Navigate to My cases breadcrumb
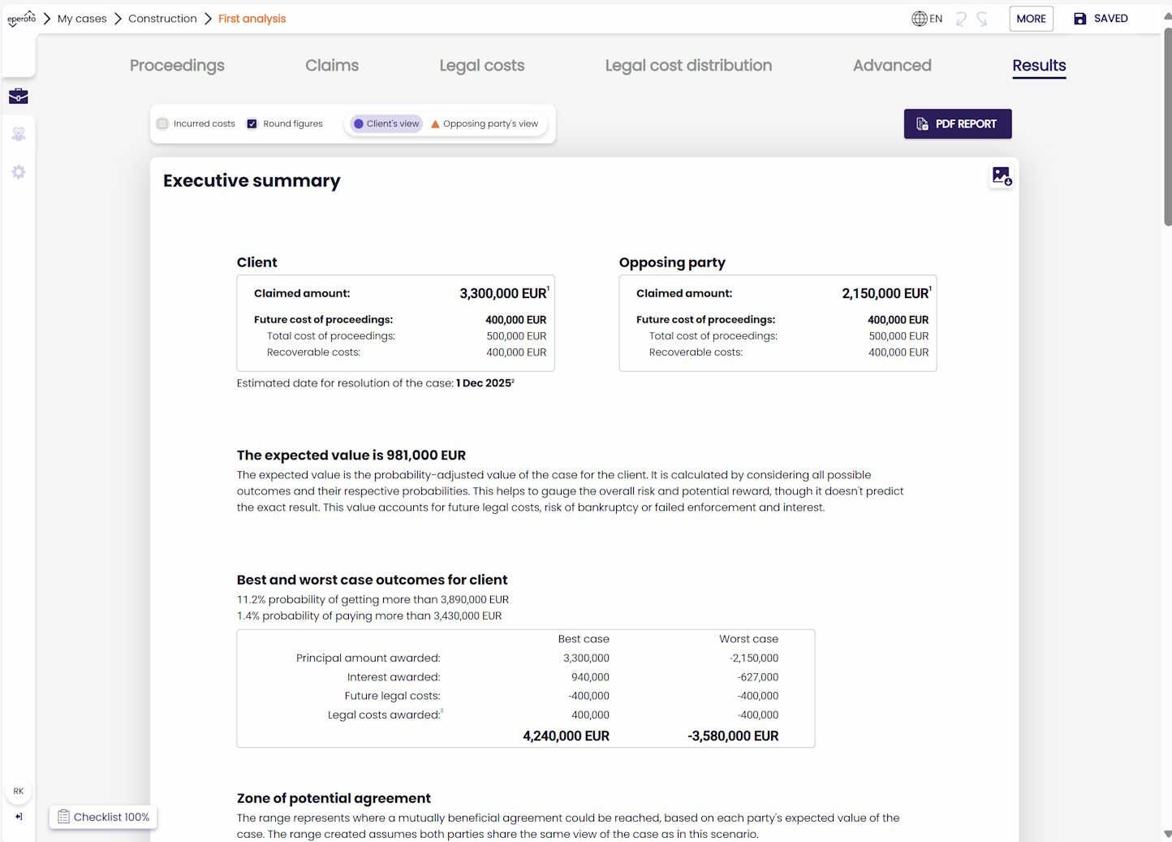Viewport: 1172px width, 842px height. pos(82,19)
